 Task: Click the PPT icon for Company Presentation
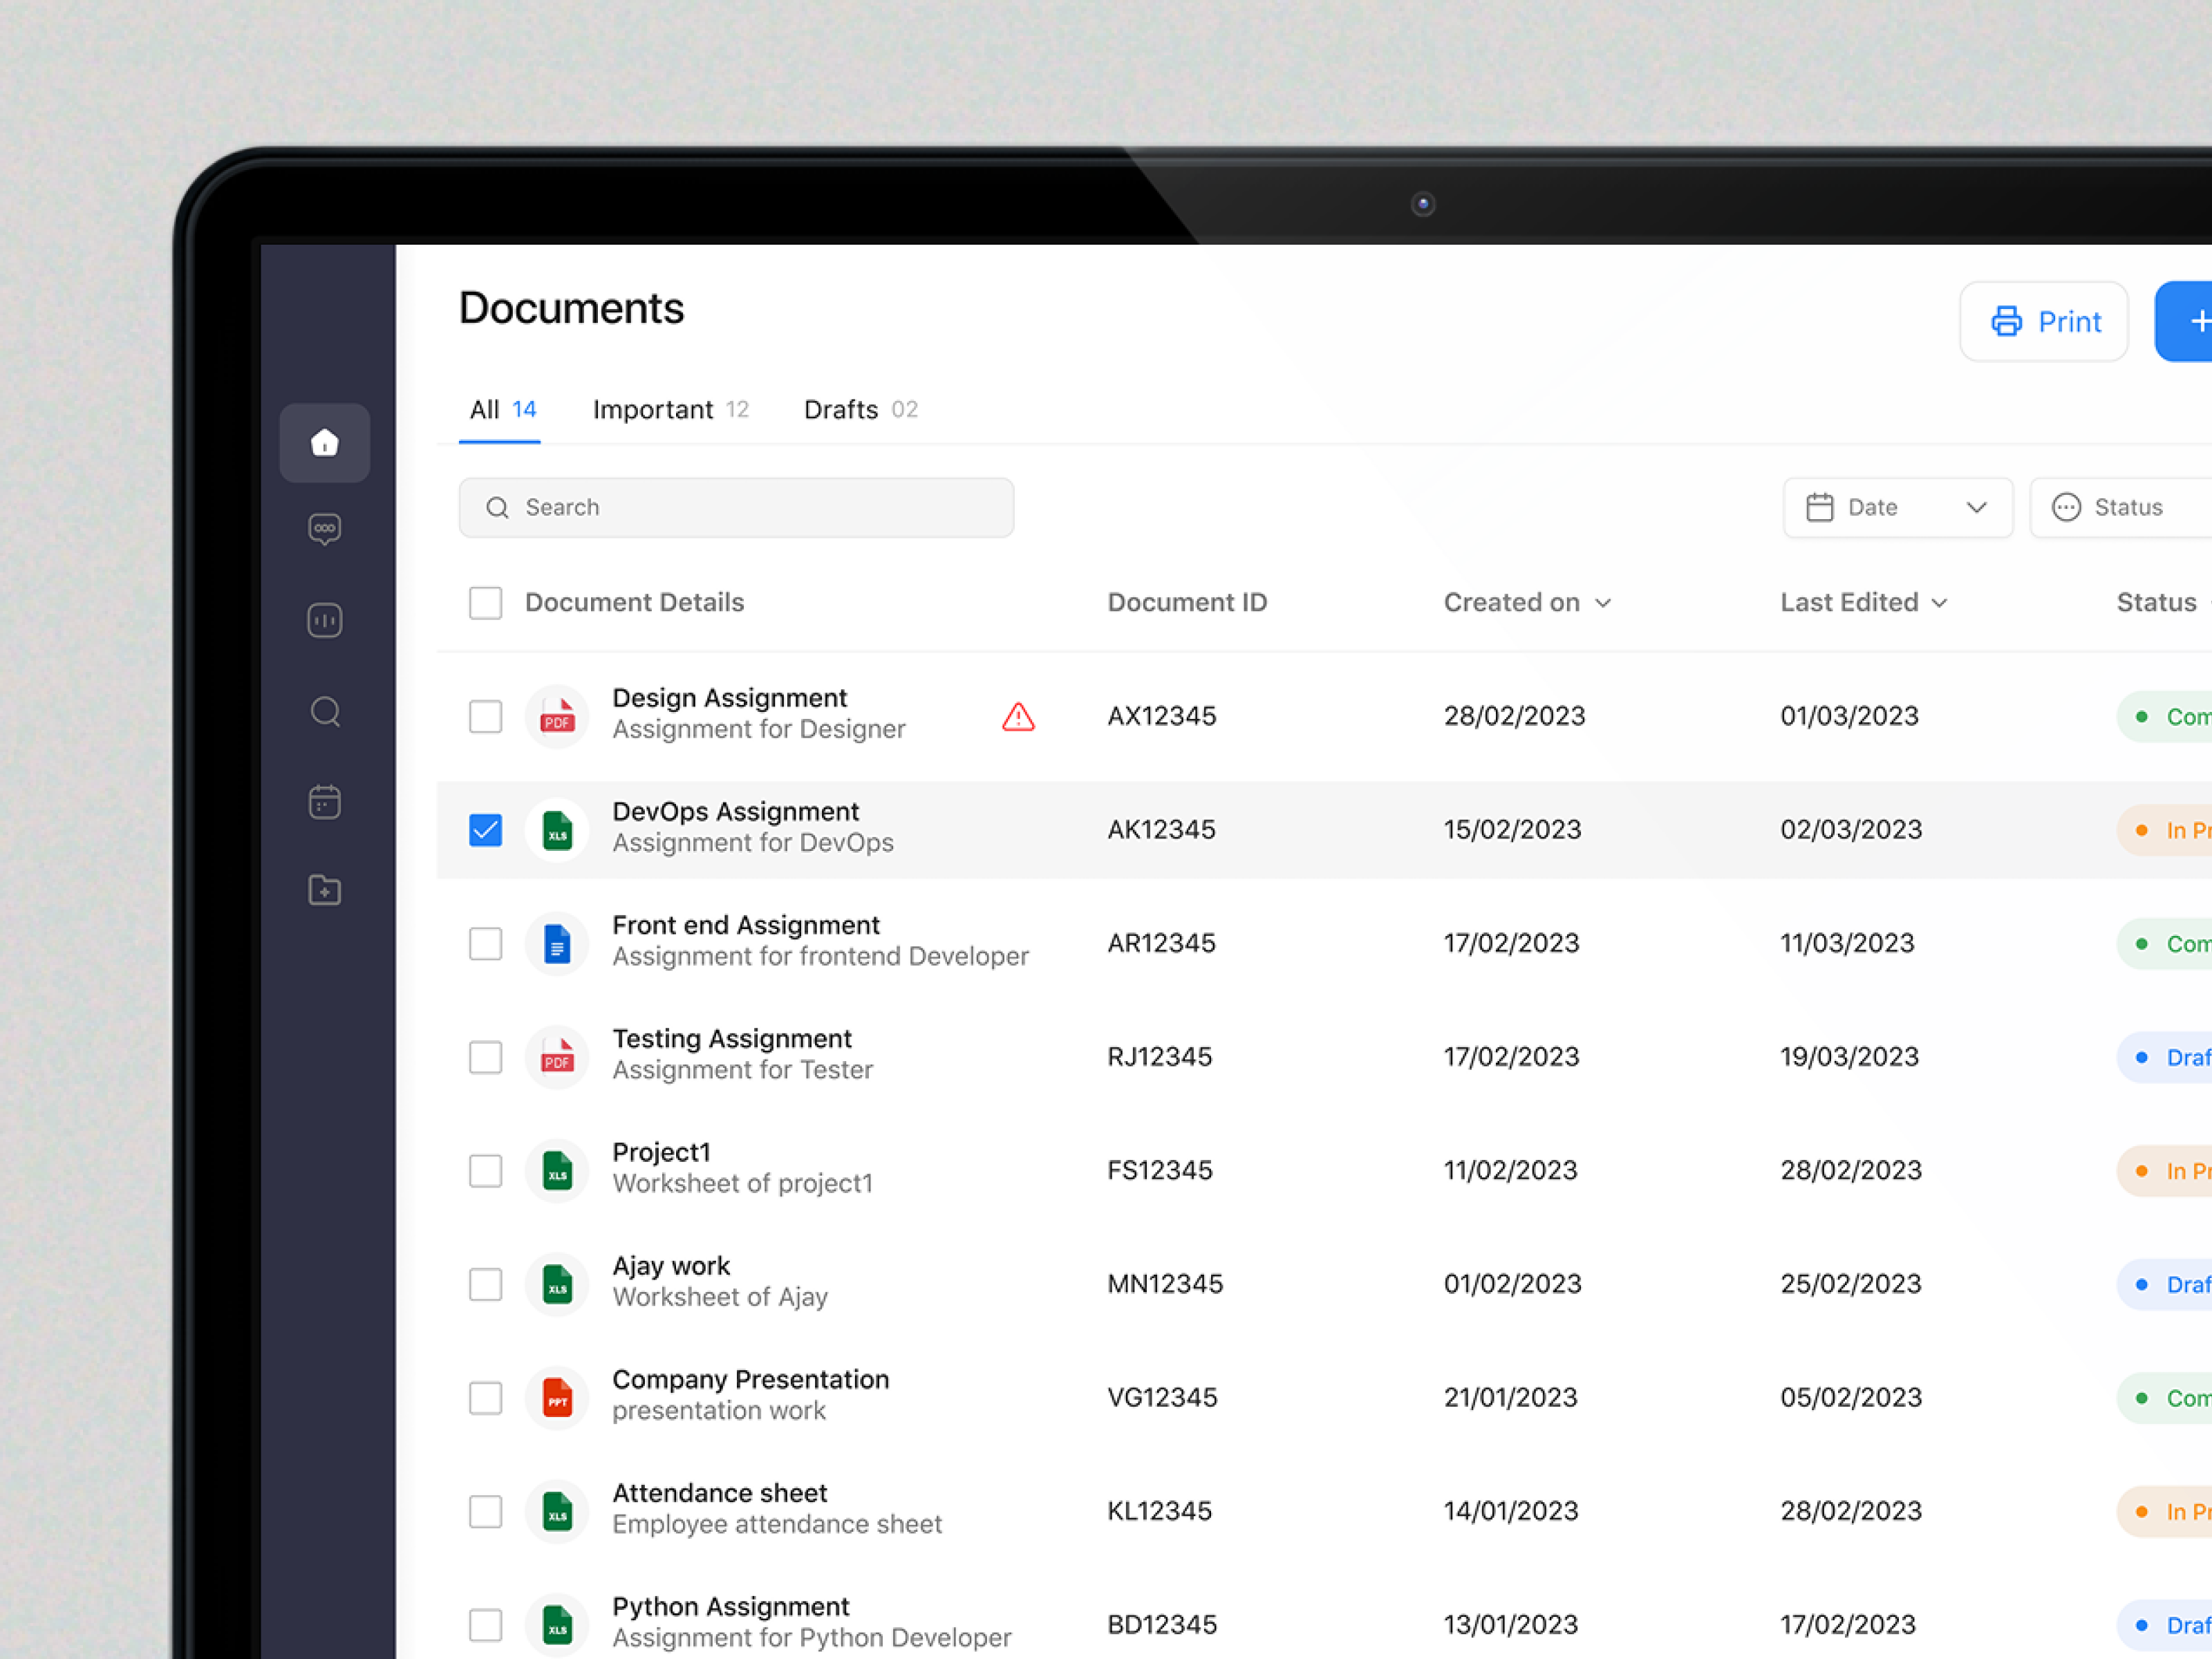pyautogui.click(x=557, y=1397)
